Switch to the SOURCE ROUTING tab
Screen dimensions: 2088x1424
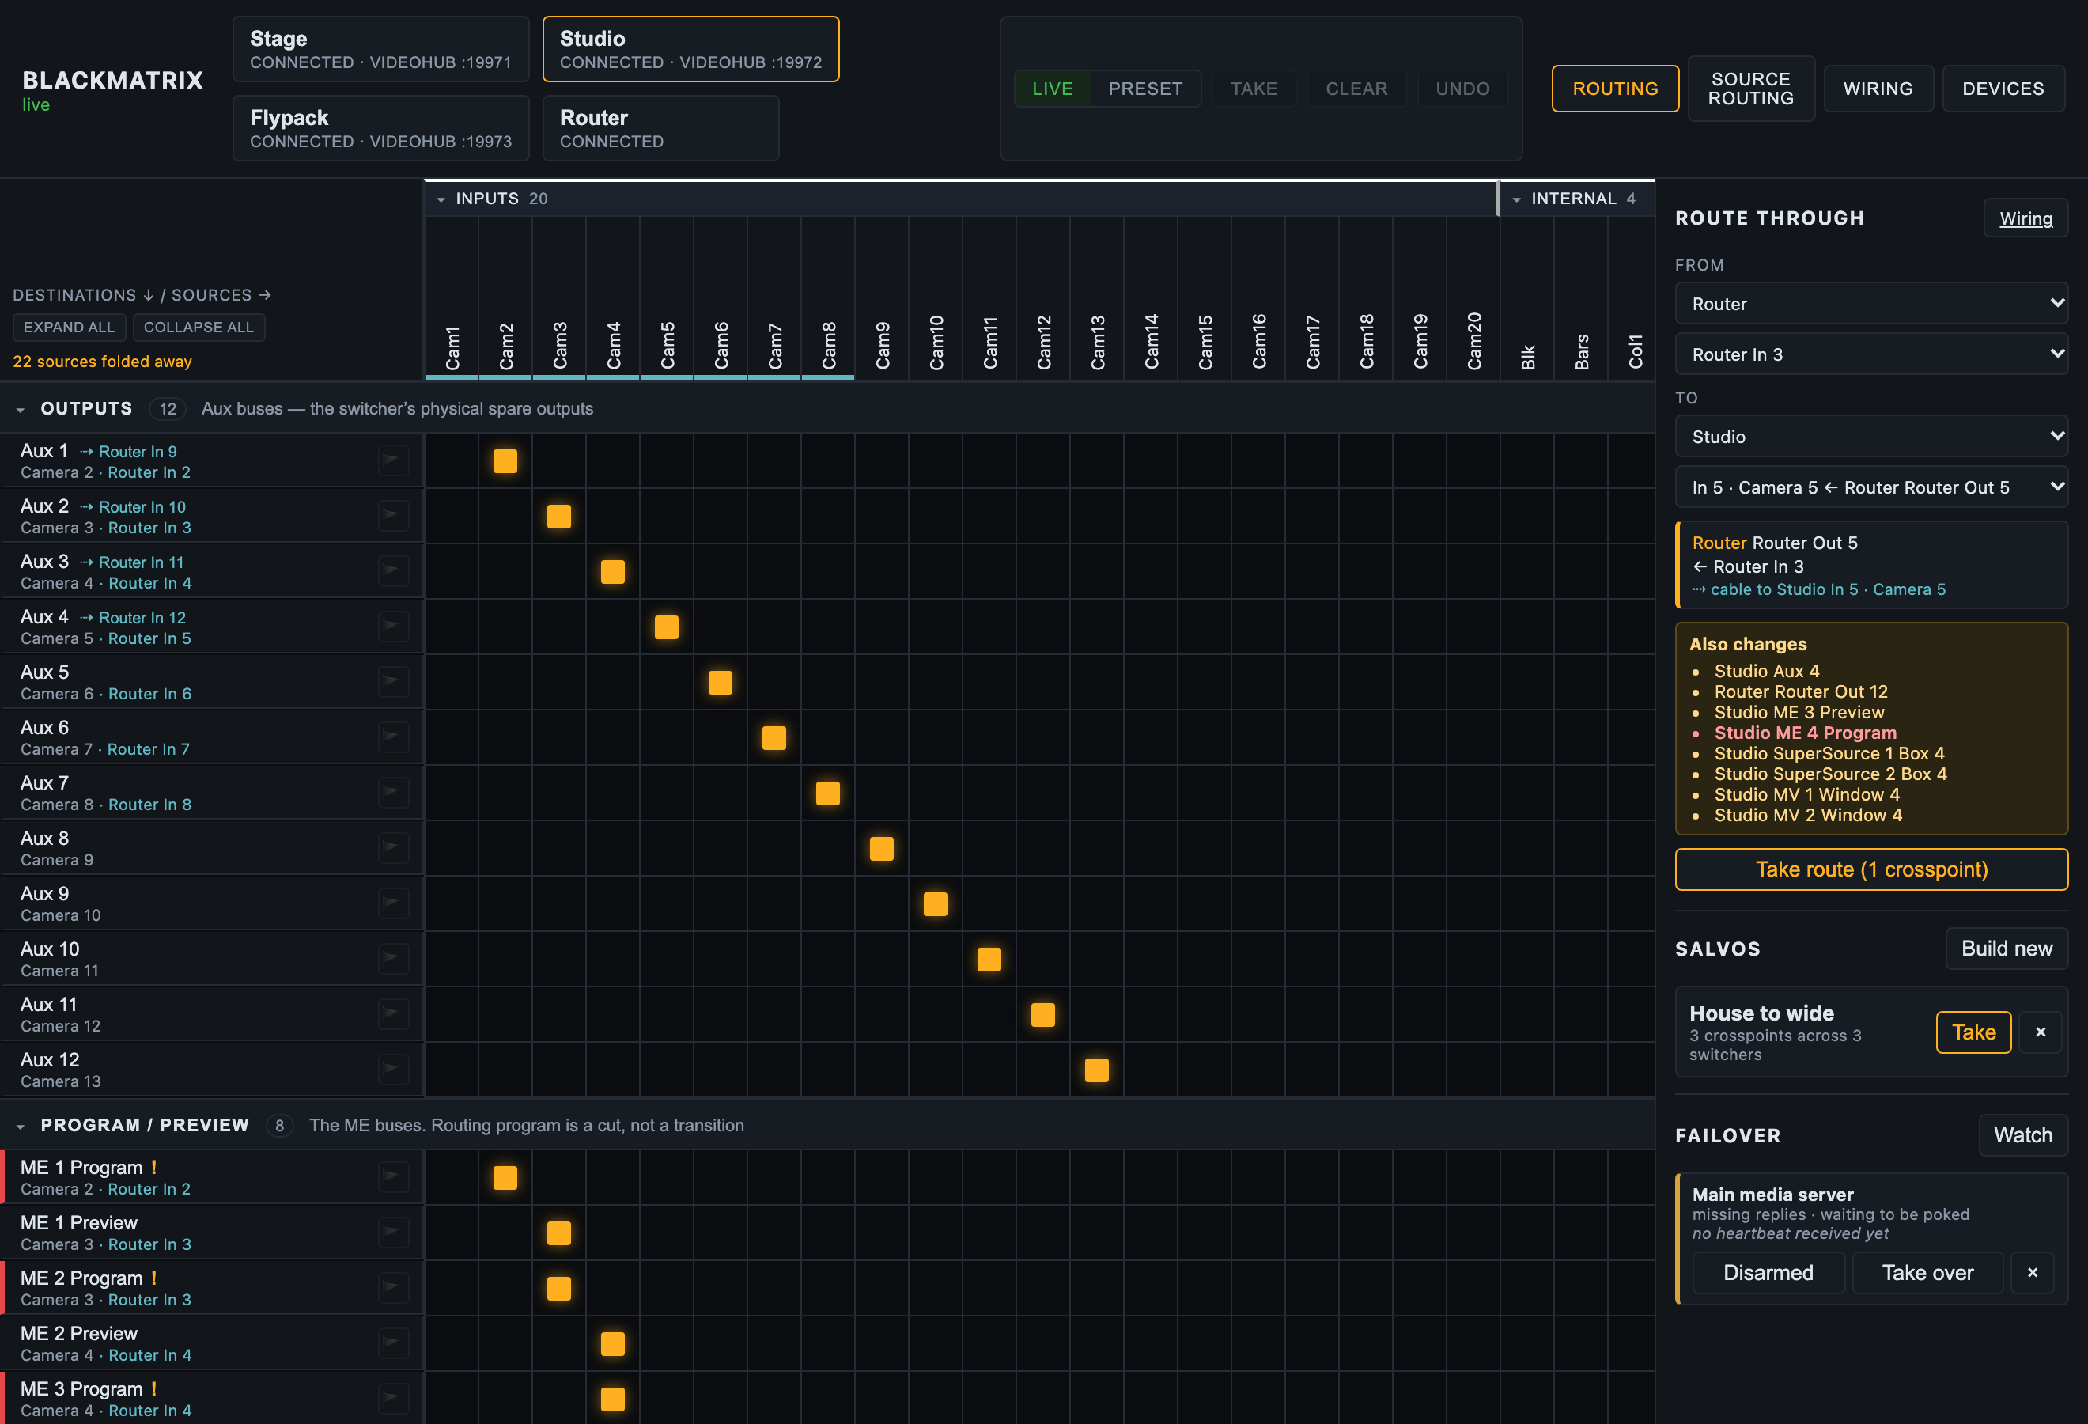1750,89
